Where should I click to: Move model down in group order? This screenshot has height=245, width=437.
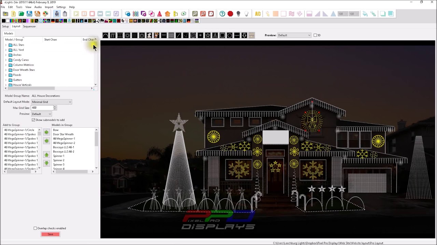(x=46, y=163)
